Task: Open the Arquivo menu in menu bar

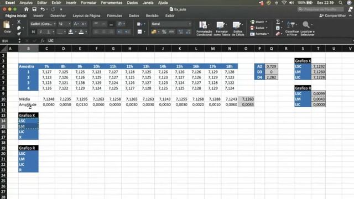Action: point(26,3)
